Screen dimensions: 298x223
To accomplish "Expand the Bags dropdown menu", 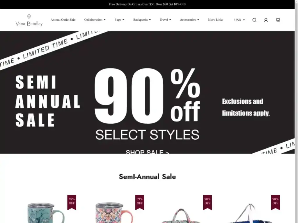I will point(119,20).
